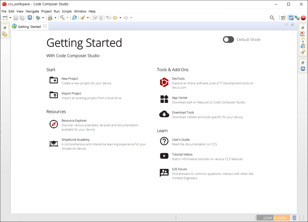Open the Resource Explorer link
This screenshot has width=308, height=222.
point(74,120)
